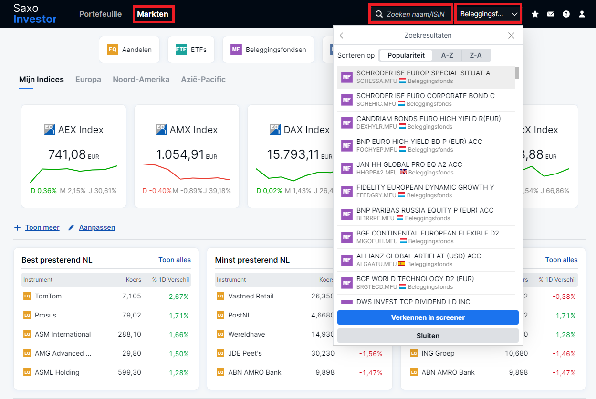Click EQ icon beside ING Groep
The image size is (596, 399).
(414, 353)
